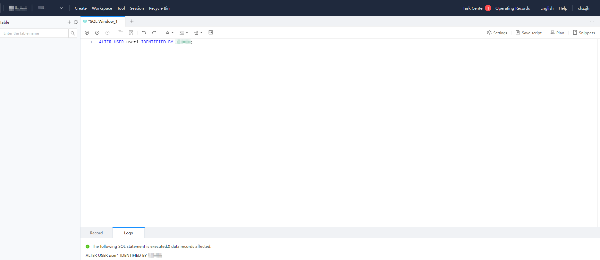Open the comment insert dropdown
This screenshot has width=600, height=260.
198,33
